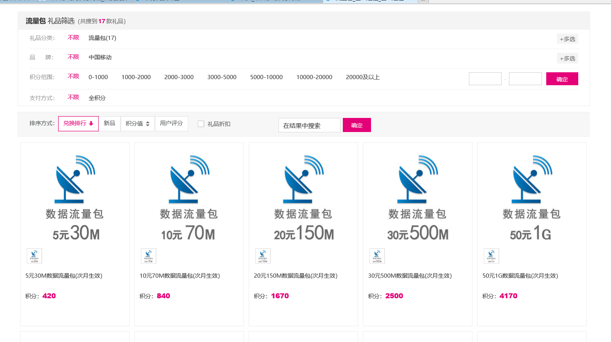This screenshot has width=611, height=342.
Task: Click +多选 in 礼品分类 row
Action: tap(568, 39)
